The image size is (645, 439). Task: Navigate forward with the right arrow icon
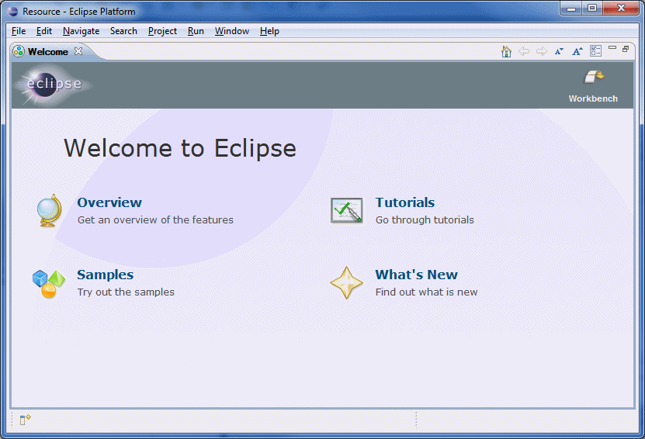541,51
